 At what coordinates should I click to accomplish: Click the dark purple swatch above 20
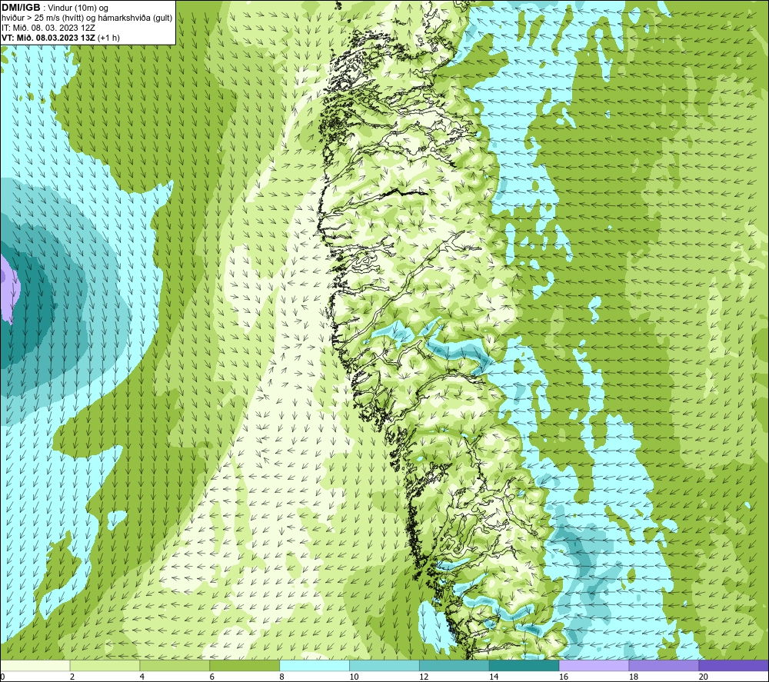coord(733,666)
